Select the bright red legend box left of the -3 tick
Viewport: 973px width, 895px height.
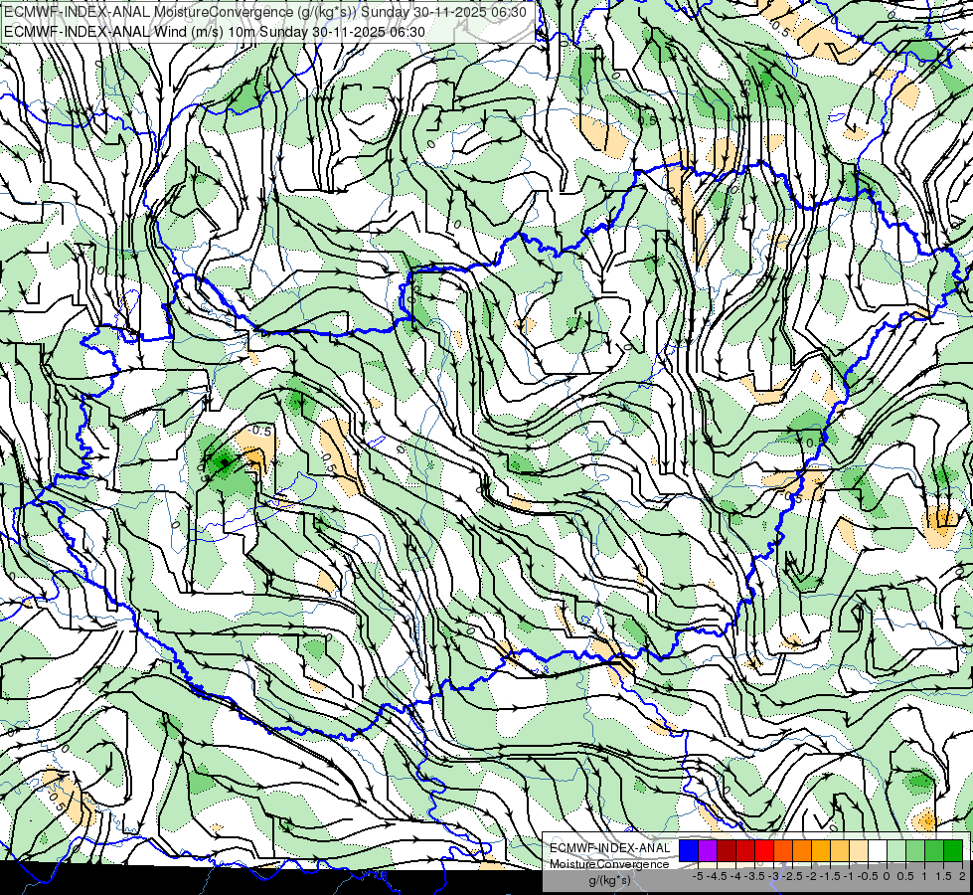point(764,850)
